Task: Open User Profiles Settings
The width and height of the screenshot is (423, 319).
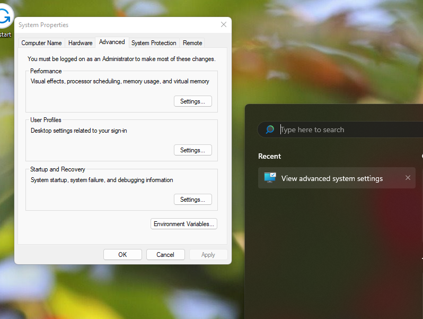Action: pyautogui.click(x=192, y=150)
